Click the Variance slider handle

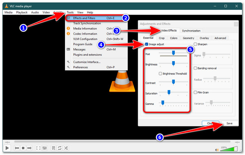point(211,102)
